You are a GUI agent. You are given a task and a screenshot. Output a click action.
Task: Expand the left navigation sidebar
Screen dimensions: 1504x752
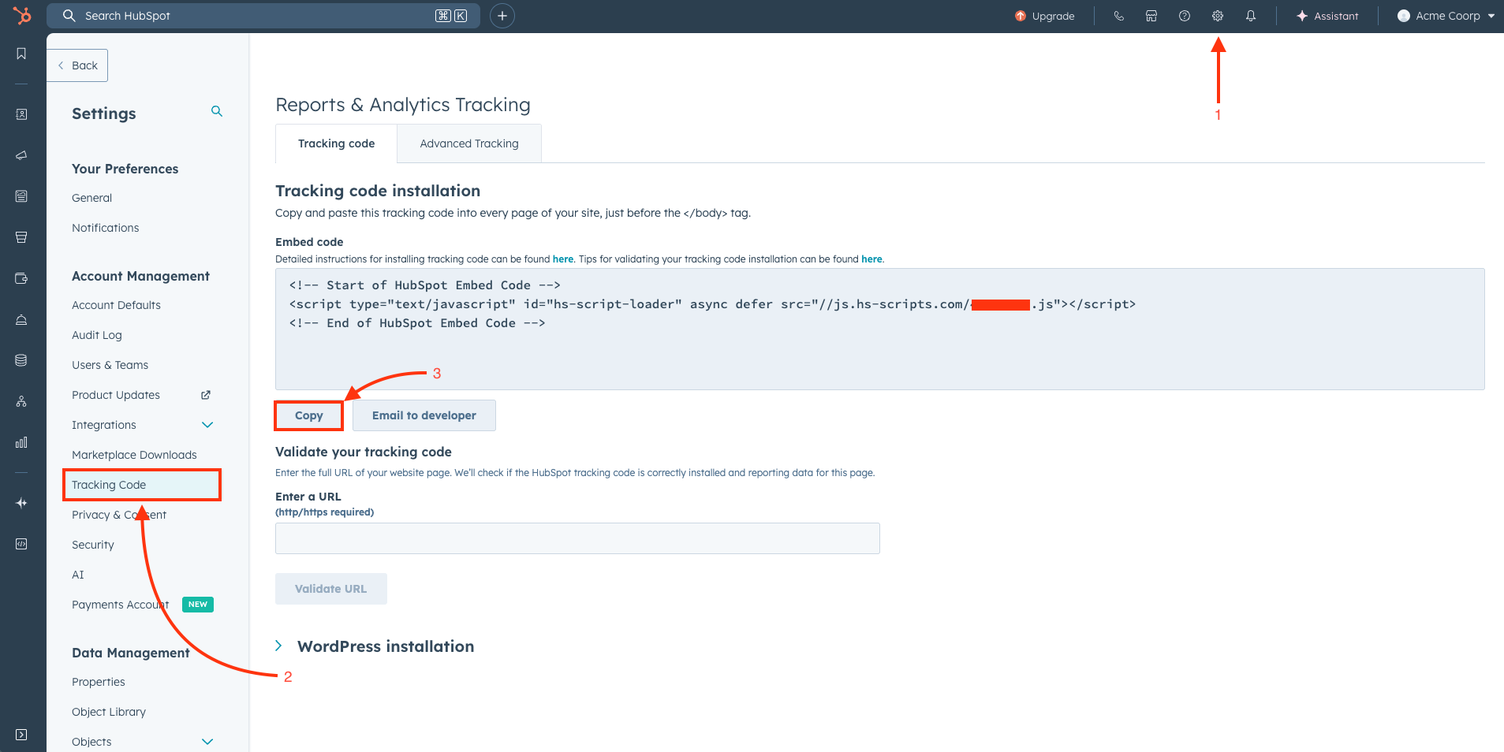21,735
